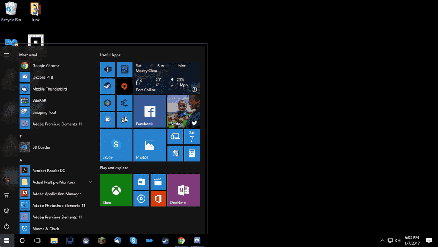Open monitor app icon on taskbar
The width and height of the screenshot is (438, 247).
pos(70,241)
